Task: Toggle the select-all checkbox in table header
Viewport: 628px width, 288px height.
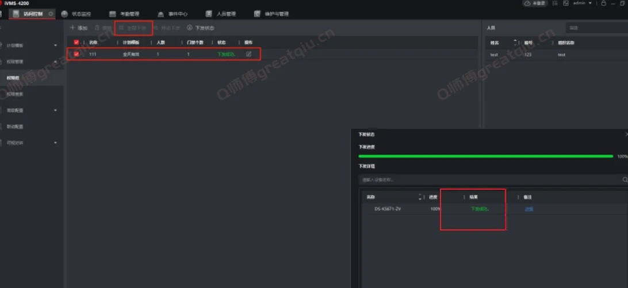Action: click(76, 42)
